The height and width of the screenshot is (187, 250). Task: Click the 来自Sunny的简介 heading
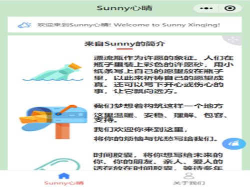tap(124, 44)
